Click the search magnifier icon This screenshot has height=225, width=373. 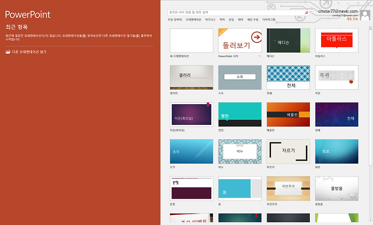click(x=307, y=13)
